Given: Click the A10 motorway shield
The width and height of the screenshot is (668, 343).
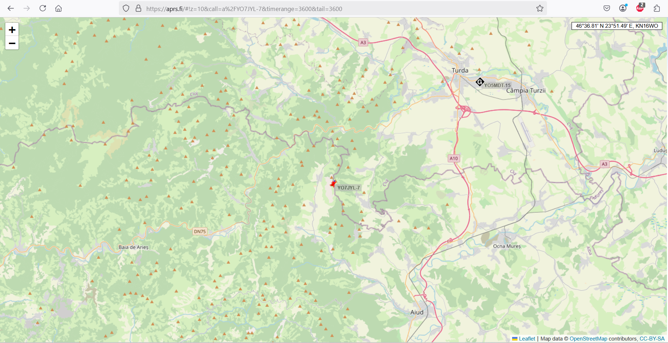Looking at the screenshot, I should pos(454,159).
